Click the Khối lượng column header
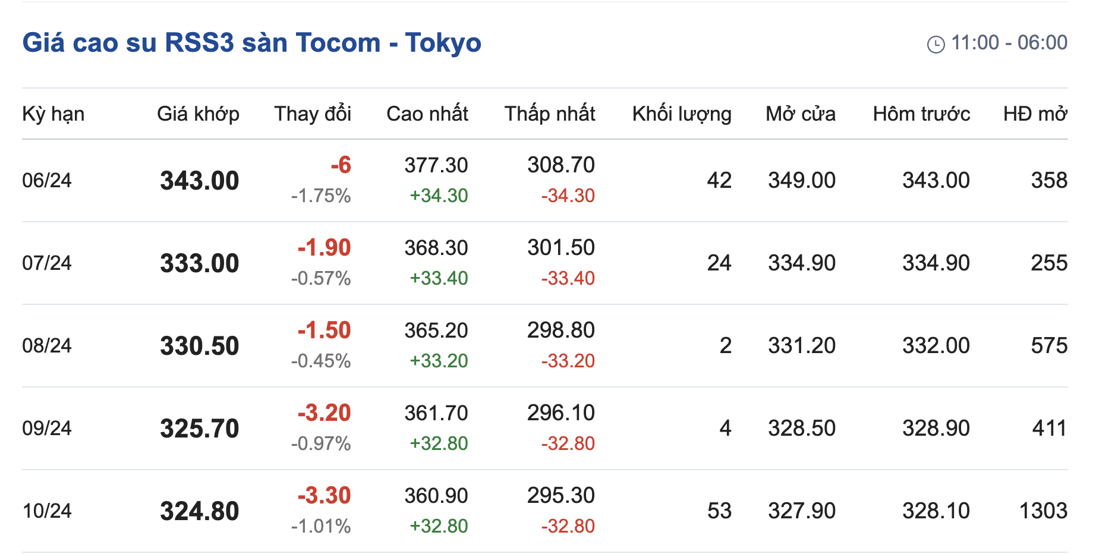This screenshot has height=554, width=1096. pos(682,114)
